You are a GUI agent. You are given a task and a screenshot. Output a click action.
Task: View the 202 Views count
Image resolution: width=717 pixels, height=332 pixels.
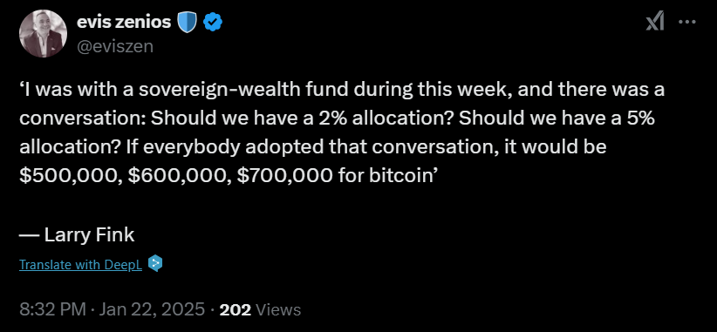[x=260, y=309]
